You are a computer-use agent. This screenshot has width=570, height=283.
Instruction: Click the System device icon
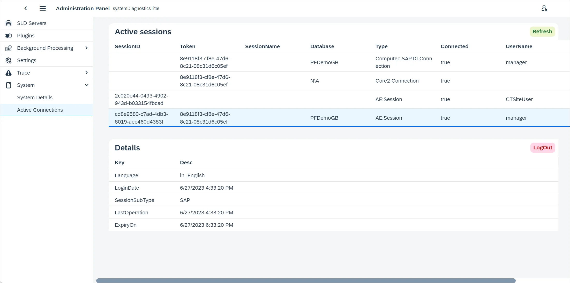(x=9, y=85)
